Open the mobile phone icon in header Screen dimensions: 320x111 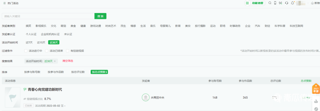click(275, 3)
